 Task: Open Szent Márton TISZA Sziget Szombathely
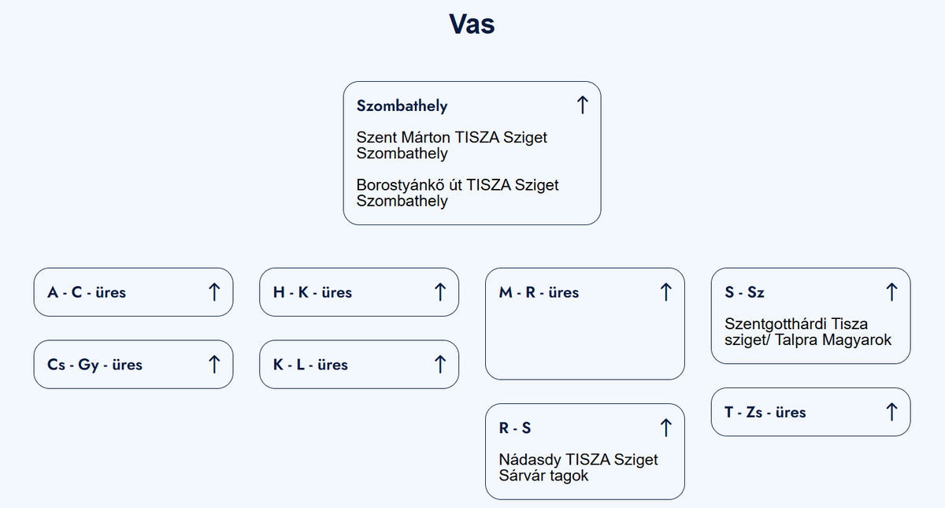point(451,145)
